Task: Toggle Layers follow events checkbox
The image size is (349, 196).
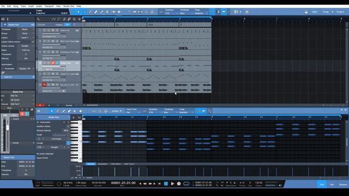Action: coord(33,42)
